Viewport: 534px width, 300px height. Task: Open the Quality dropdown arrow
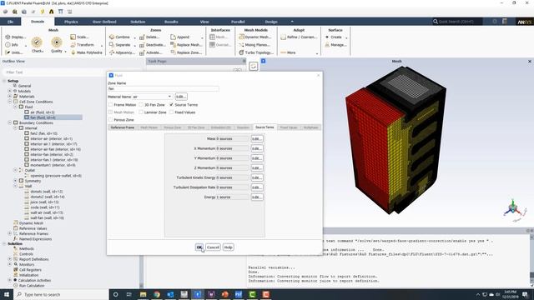click(65, 52)
